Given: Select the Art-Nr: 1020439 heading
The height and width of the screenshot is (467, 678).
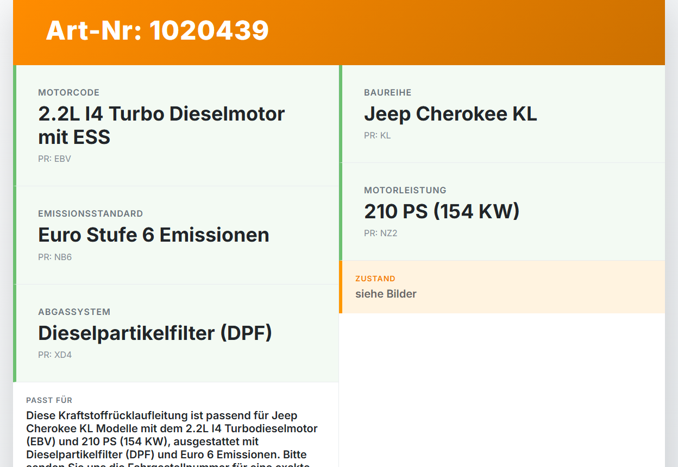Looking at the screenshot, I should pos(158,30).
